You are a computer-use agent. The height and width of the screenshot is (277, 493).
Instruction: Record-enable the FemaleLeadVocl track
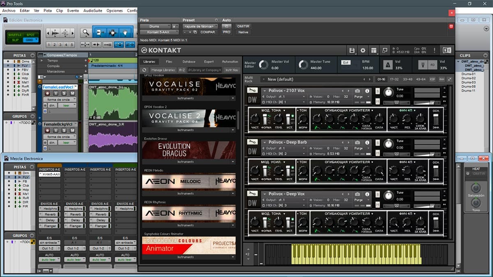[x=48, y=94]
